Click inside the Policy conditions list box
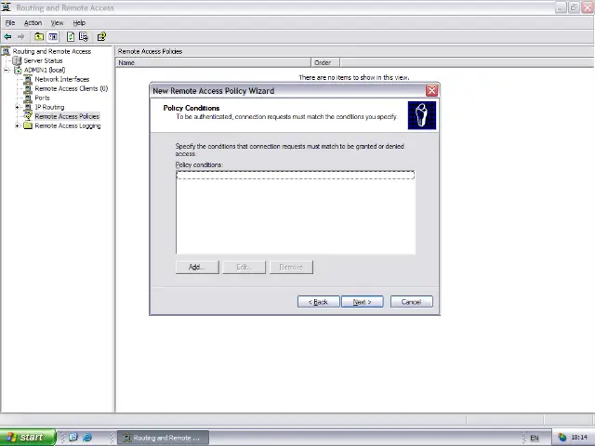 [296, 213]
